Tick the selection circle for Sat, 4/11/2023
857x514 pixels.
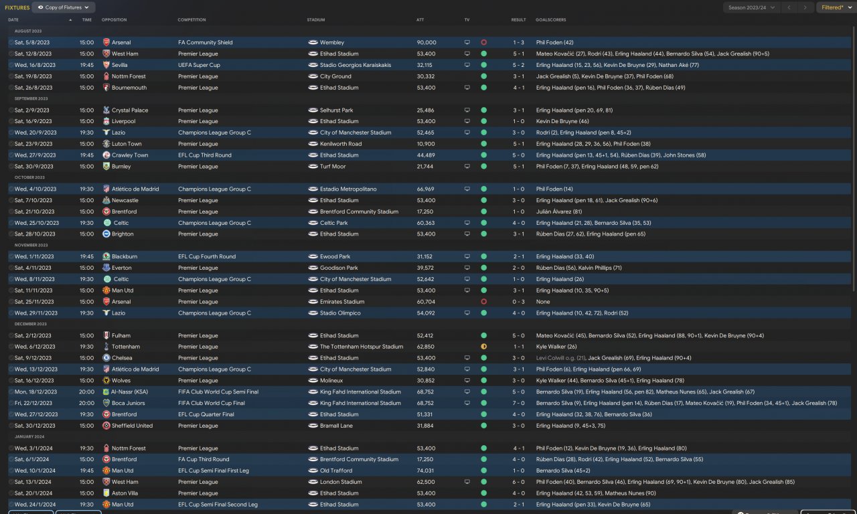click(x=11, y=268)
